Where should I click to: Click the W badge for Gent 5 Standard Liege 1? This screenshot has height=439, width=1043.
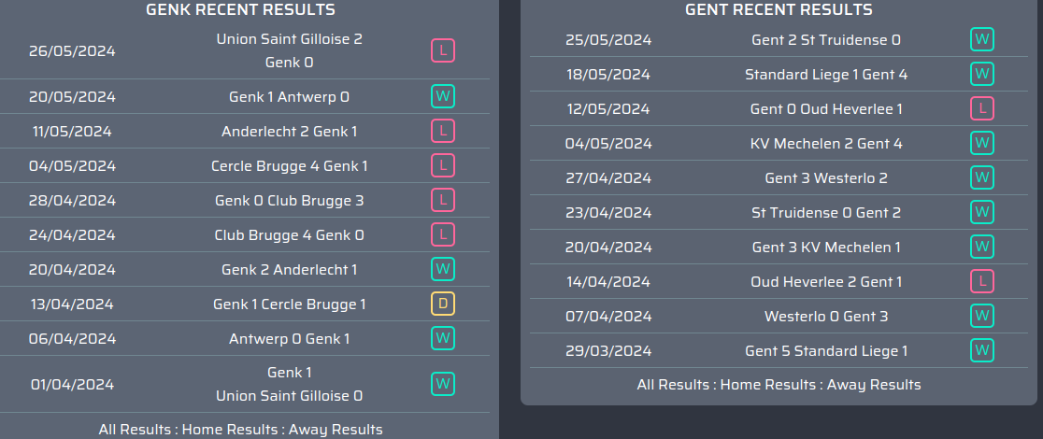(981, 350)
